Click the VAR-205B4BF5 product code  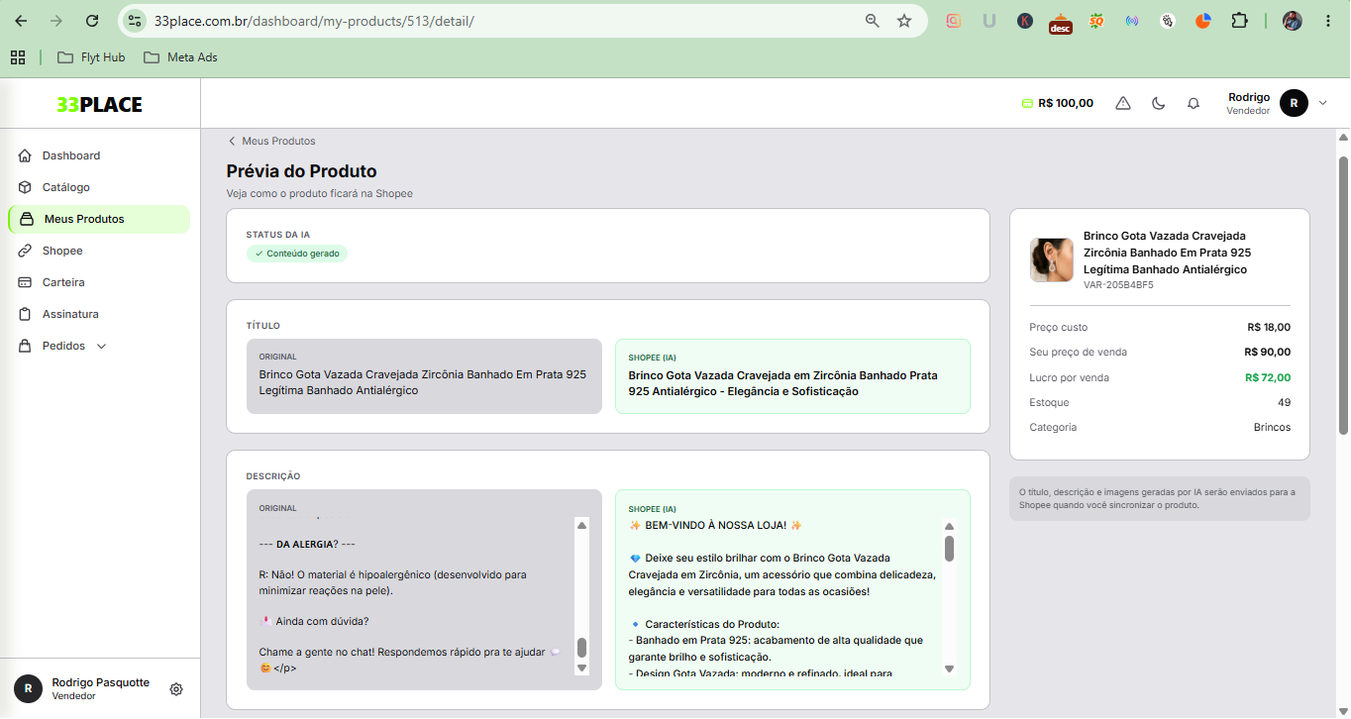coord(1118,285)
